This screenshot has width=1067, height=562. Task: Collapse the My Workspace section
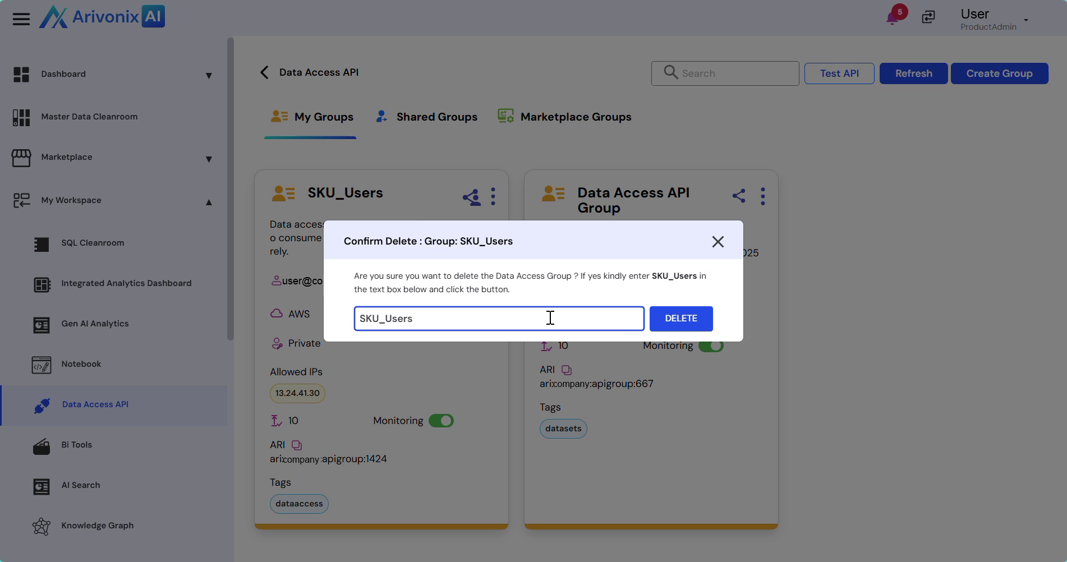[x=208, y=202]
